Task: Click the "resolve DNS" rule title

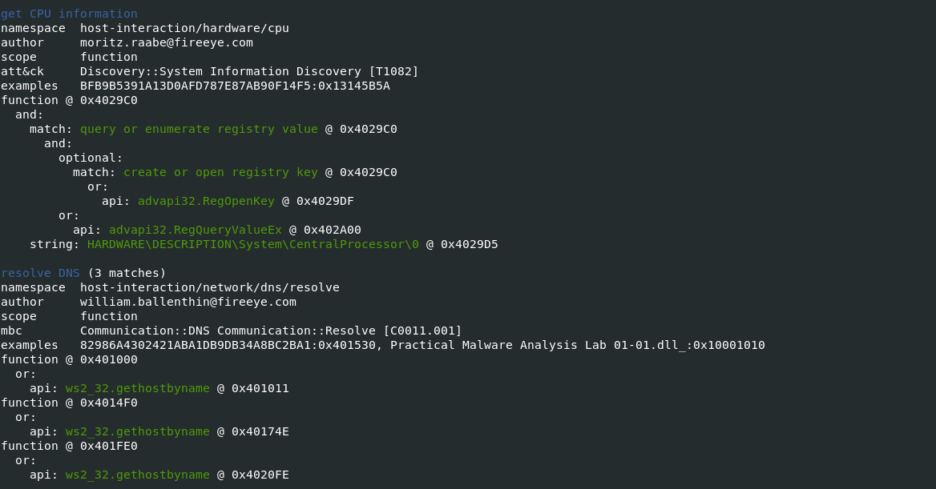Action: pyautogui.click(x=40, y=273)
